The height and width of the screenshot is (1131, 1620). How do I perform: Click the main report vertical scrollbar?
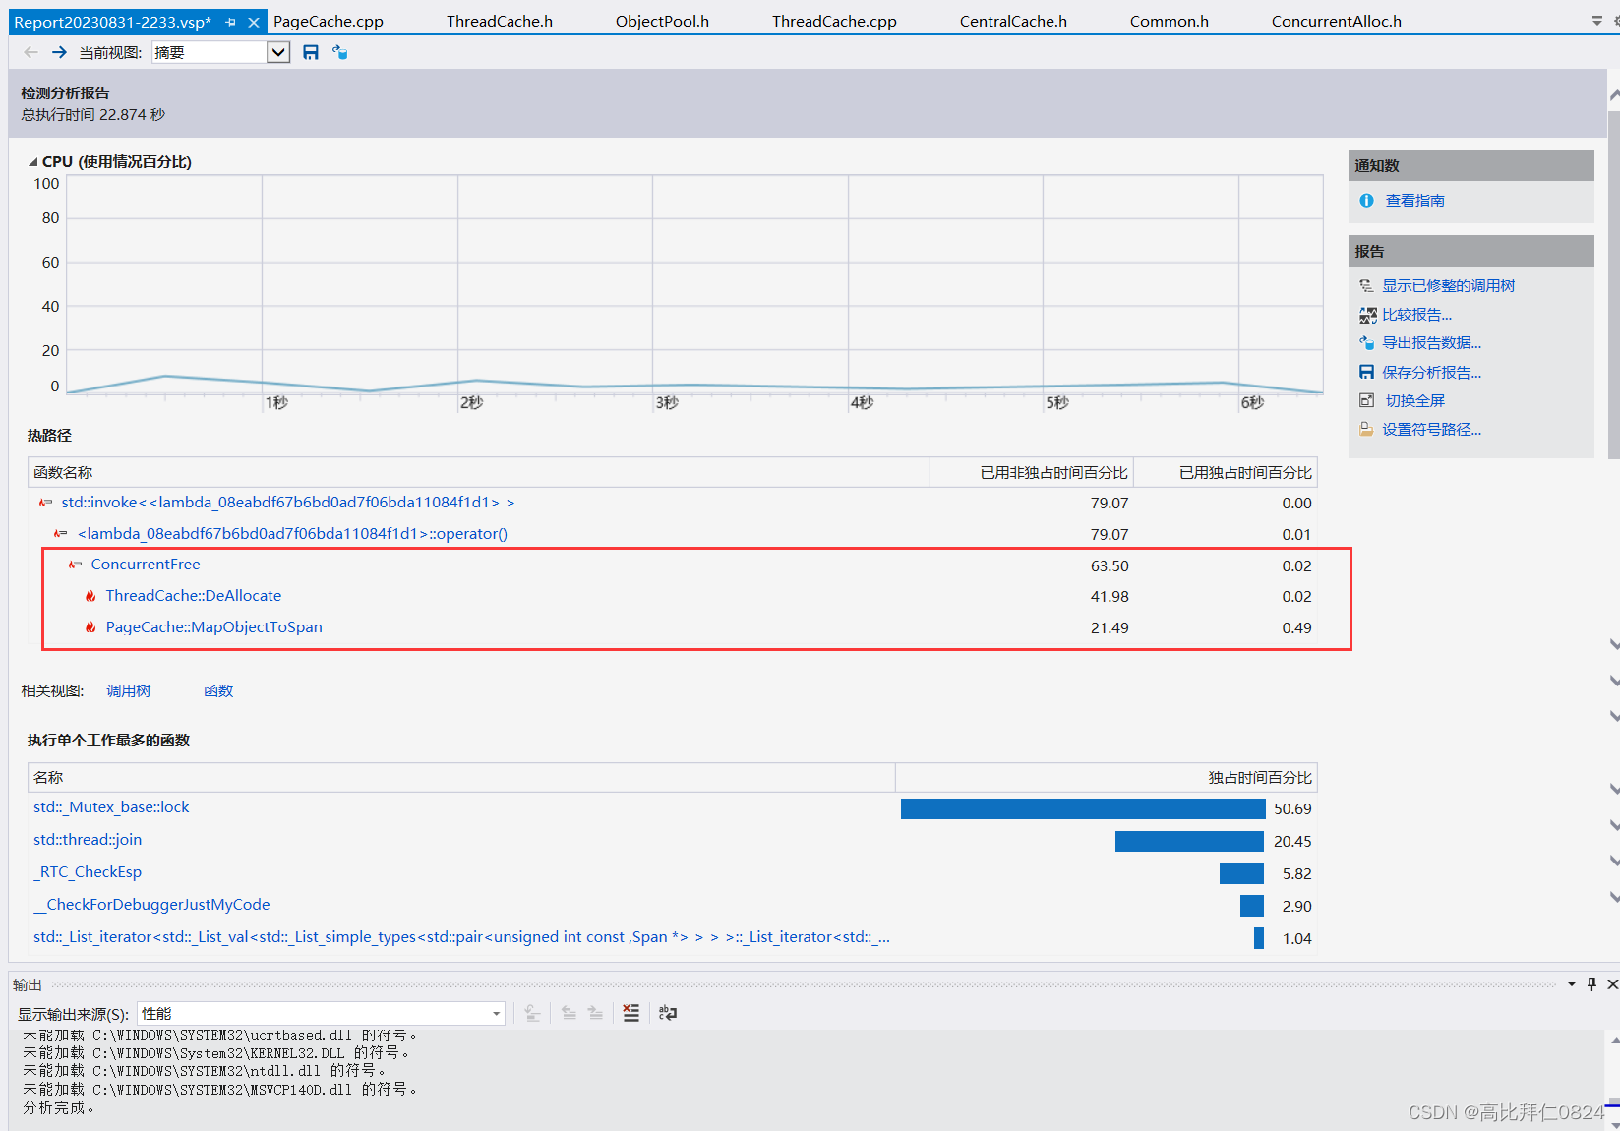click(1613, 285)
